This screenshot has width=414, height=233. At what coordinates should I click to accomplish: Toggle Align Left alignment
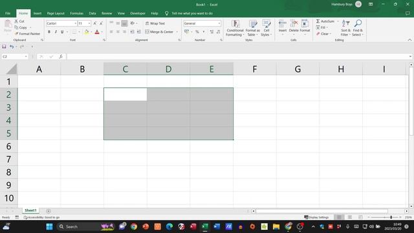click(111, 32)
